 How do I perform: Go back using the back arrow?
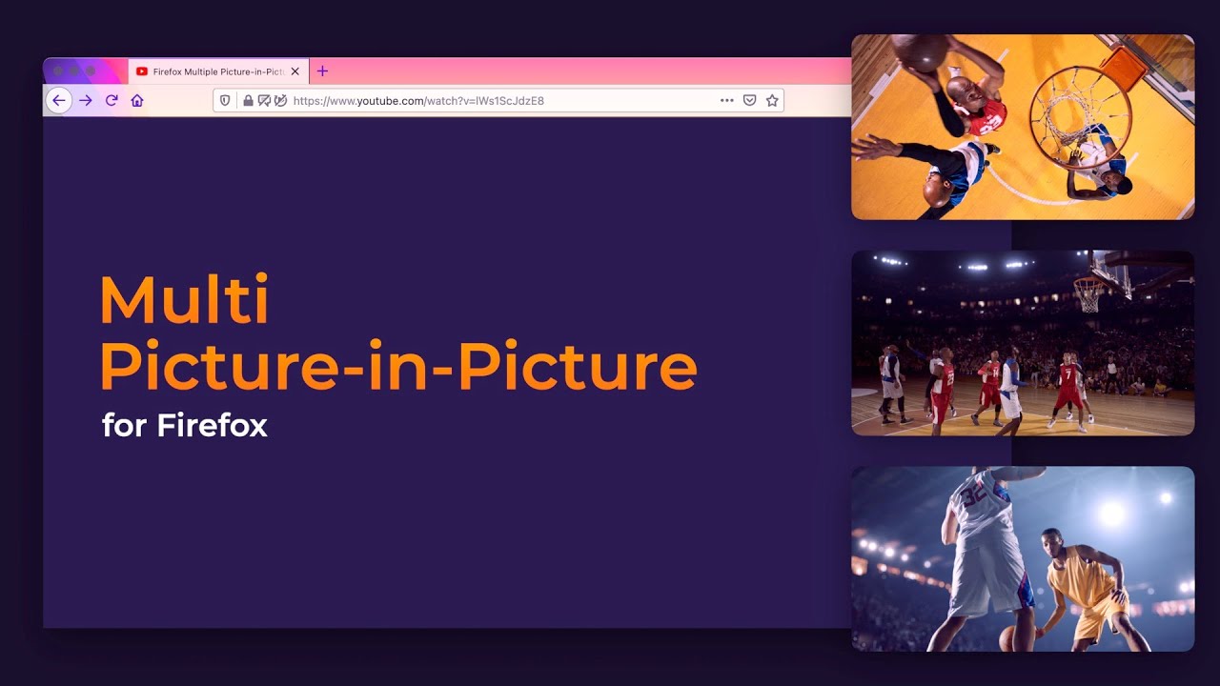tap(59, 100)
